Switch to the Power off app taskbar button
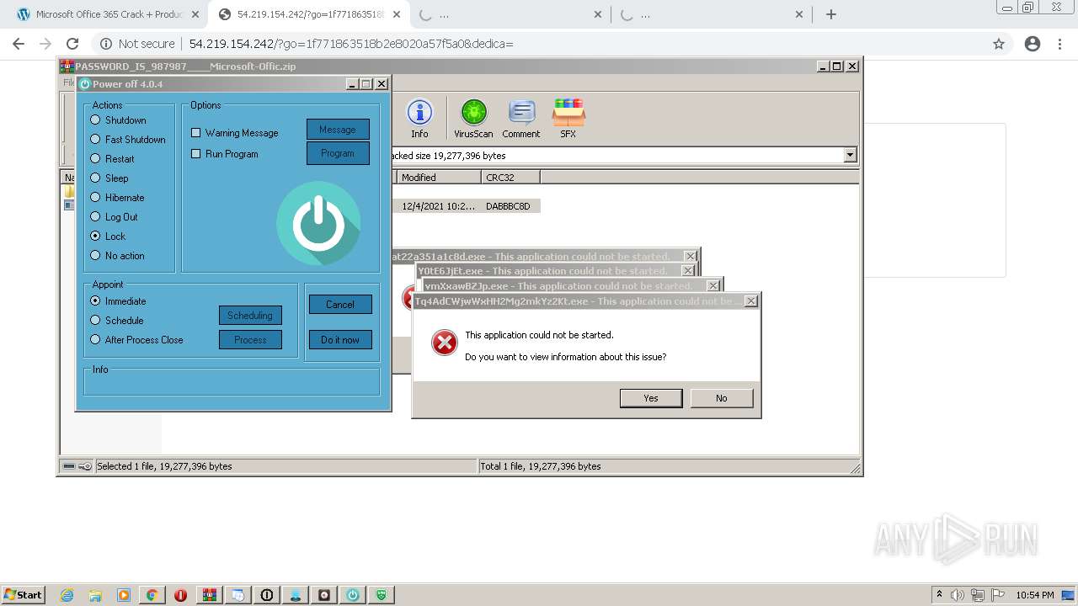 click(353, 595)
